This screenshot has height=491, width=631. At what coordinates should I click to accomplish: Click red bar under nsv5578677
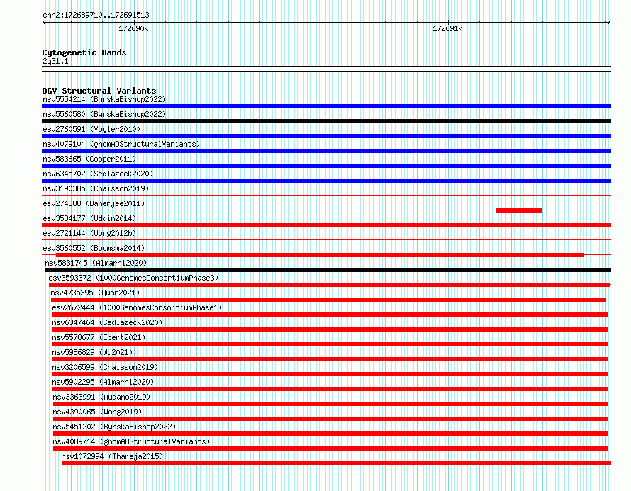click(x=330, y=344)
